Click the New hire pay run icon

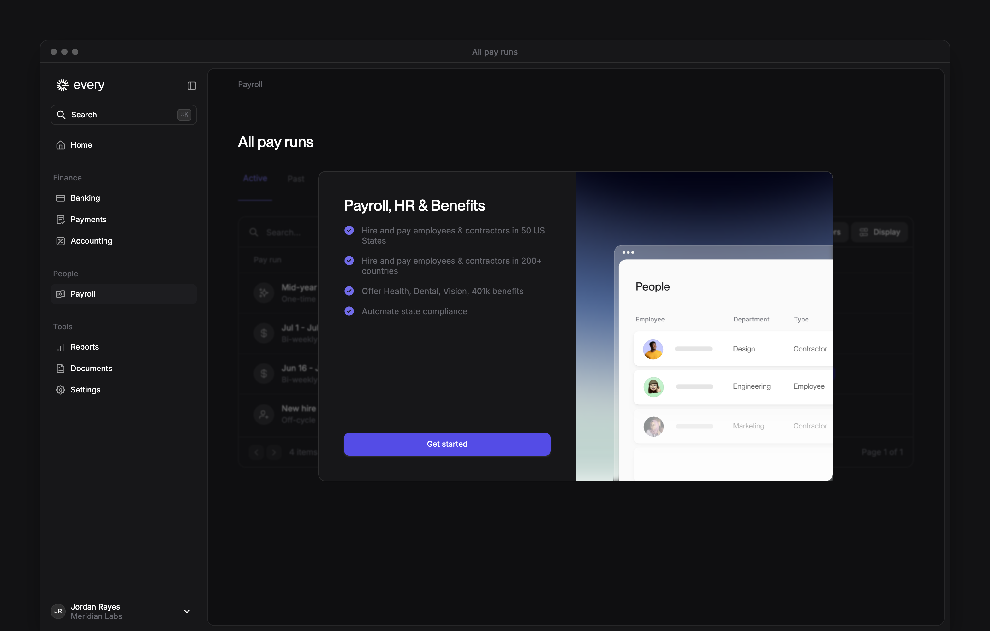point(264,414)
